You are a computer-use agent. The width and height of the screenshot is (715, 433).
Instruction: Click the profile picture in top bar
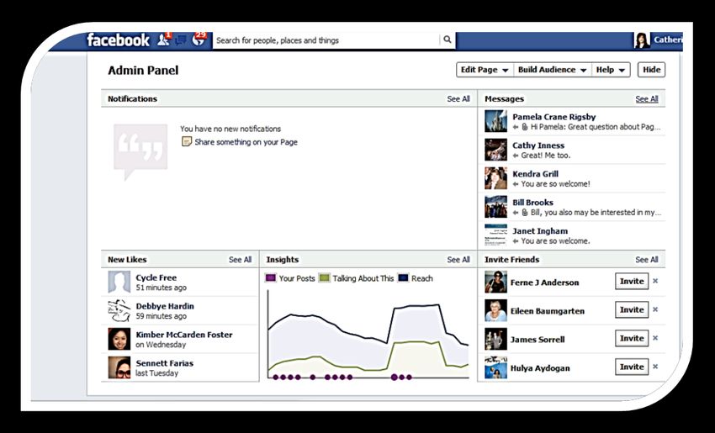642,40
